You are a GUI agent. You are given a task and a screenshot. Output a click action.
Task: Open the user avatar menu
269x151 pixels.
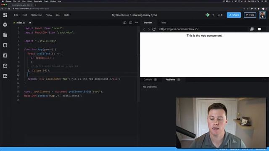point(262,15)
